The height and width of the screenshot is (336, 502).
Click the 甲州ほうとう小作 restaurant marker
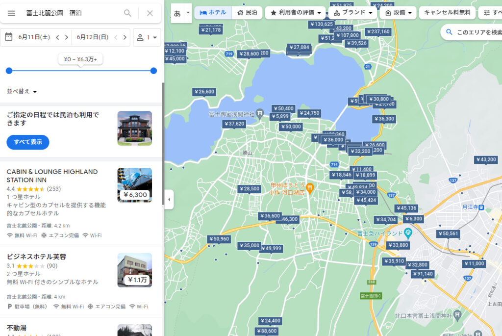click(x=310, y=188)
